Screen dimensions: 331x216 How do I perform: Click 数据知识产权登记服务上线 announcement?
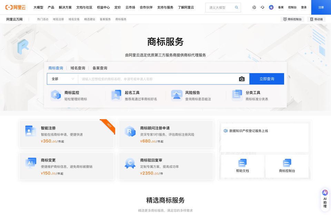(249, 131)
